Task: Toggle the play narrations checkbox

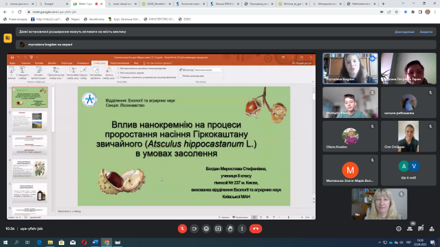Action: pyautogui.click(x=118, y=69)
